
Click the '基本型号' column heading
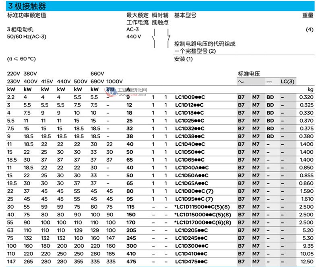click(185, 15)
